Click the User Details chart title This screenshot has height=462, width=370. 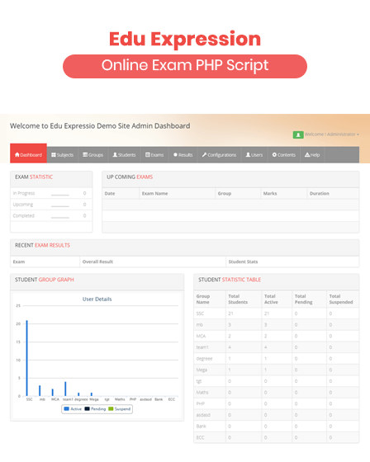(97, 299)
